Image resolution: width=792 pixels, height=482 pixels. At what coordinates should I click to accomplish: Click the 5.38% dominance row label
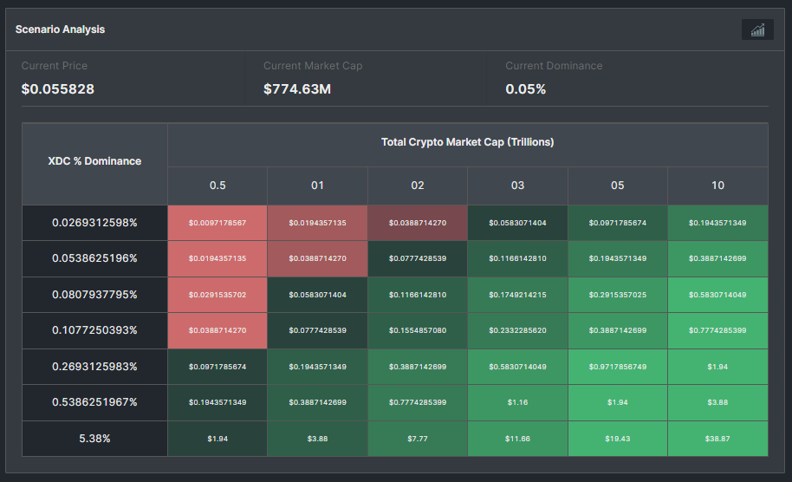pos(94,439)
